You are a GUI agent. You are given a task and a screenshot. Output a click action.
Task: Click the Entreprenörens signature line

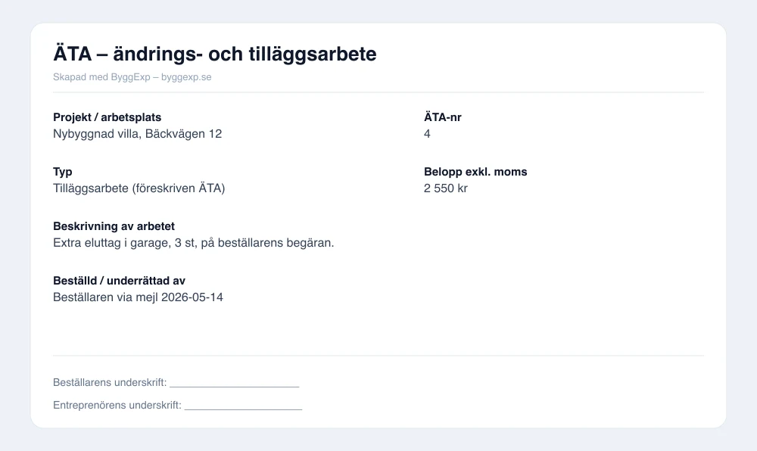tap(243, 409)
